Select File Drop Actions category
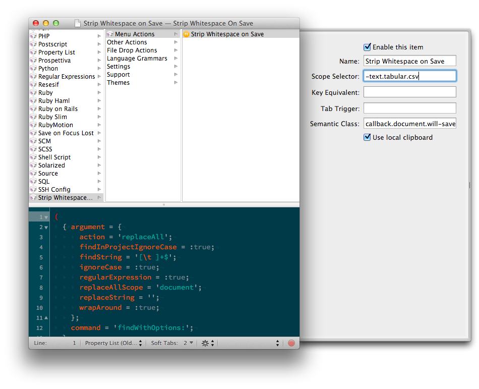Viewport: 479px width, 389px height. [x=143, y=50]
